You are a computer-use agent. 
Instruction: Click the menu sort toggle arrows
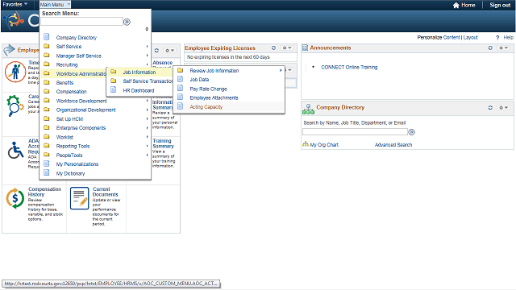click(x=147, y=29)
